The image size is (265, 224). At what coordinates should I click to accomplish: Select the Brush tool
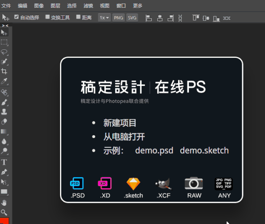pos(5,102)
